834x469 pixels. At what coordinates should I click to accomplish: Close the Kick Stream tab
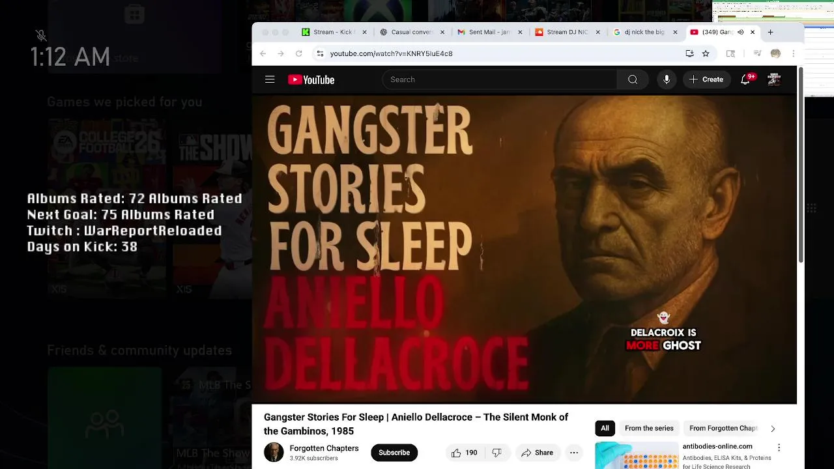click(364, 32)
